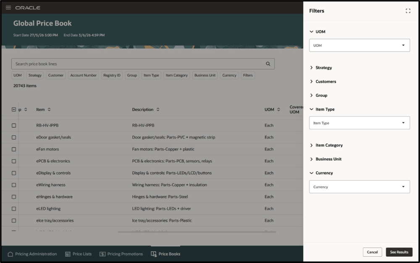Viewport: 420px width, 263px height.
Task: Click the Pricing Promotions icon
Action: (x=102, y=254)
